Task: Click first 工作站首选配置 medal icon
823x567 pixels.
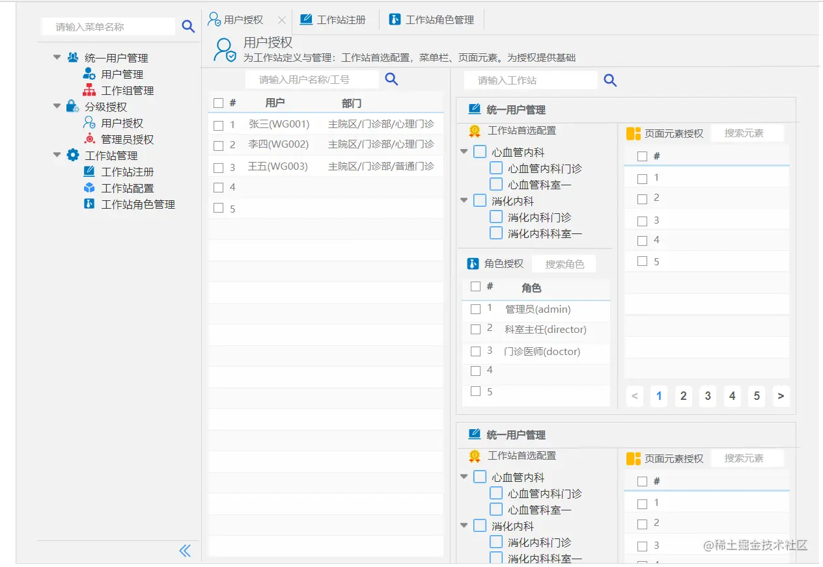Action: click(475, 131)
